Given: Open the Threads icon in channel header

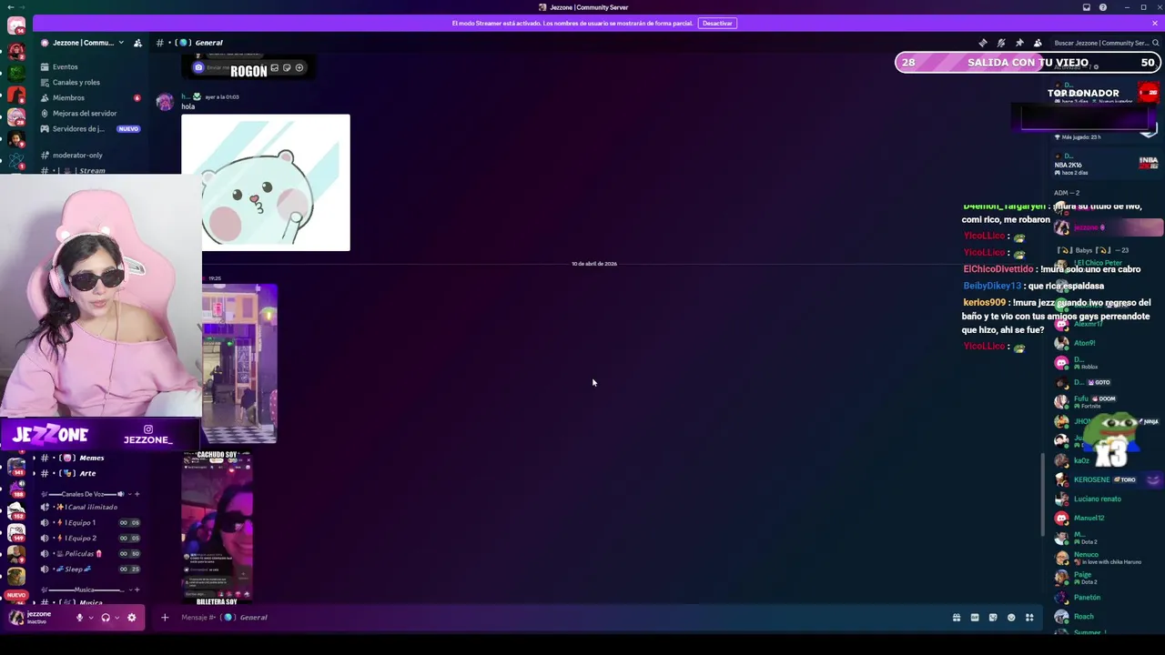Looking at the screenshot, I should pyautogui.click(x=982, y=43).
